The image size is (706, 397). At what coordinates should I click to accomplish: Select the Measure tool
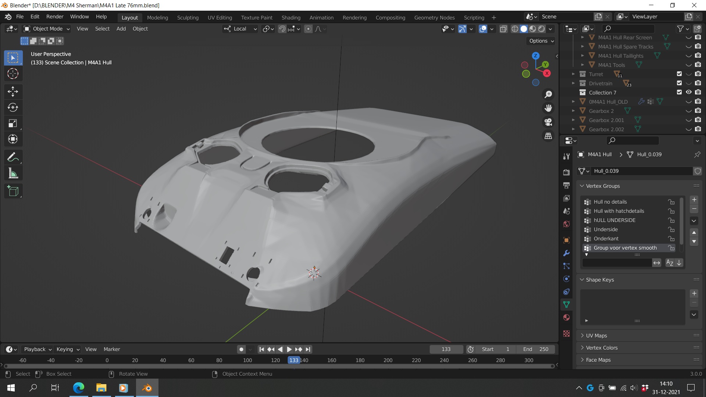pyautogui.click(x=13, y=173)
